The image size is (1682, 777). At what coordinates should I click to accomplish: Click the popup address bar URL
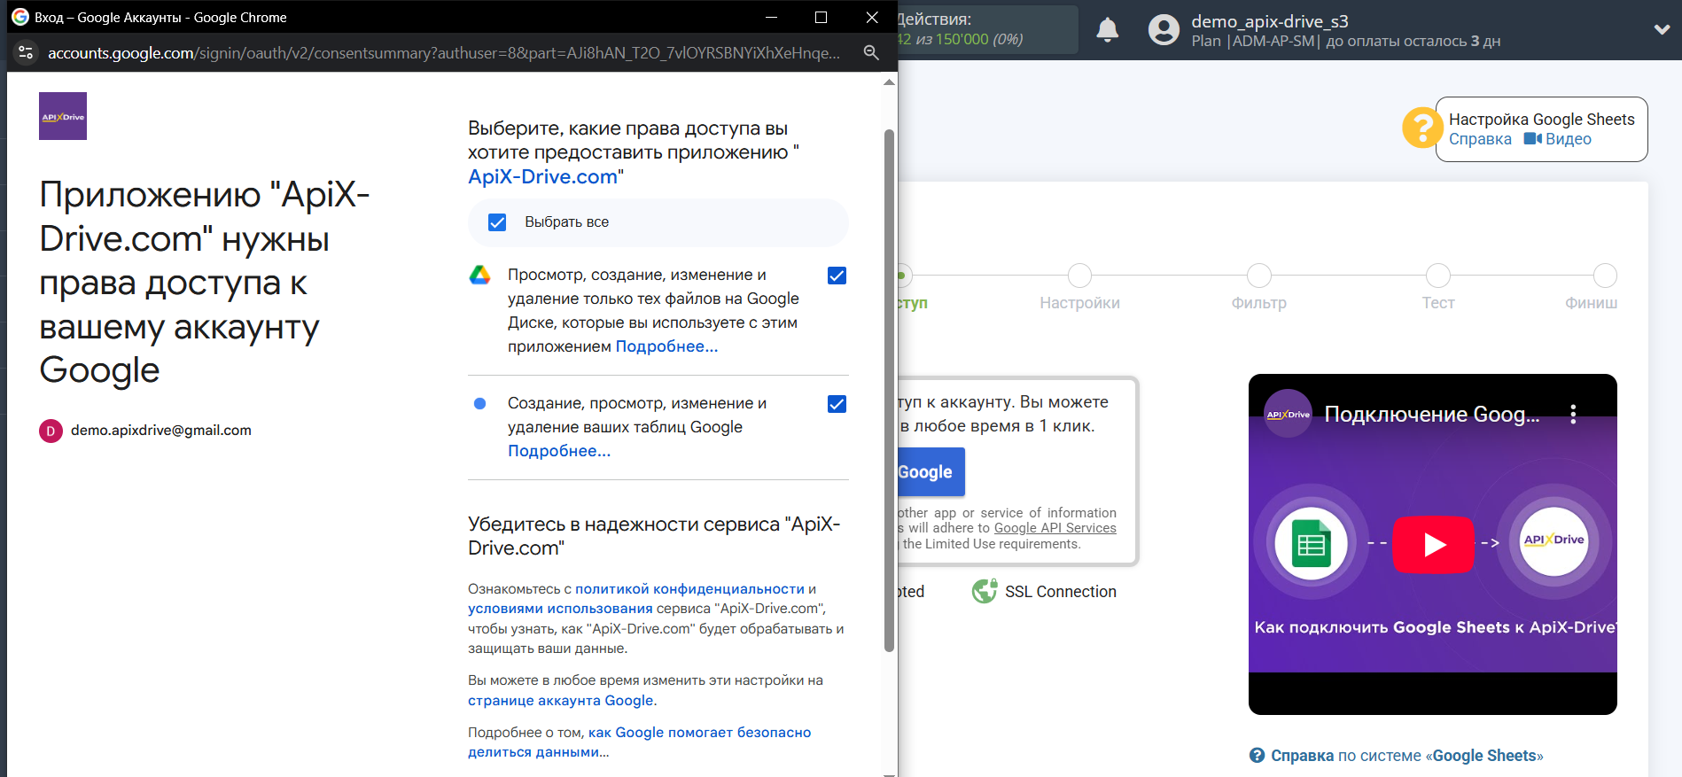[443, 53]
